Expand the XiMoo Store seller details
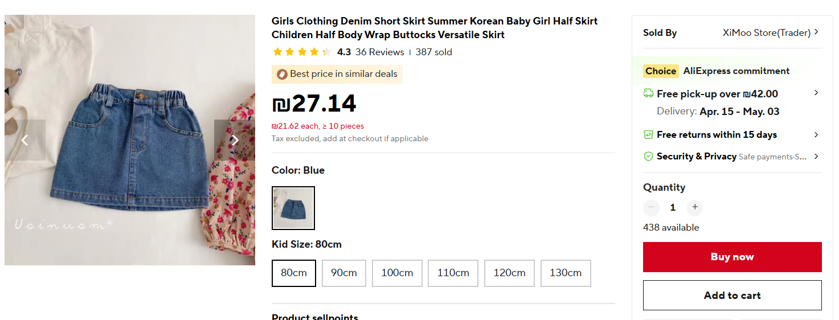 [x=816, y=32]
